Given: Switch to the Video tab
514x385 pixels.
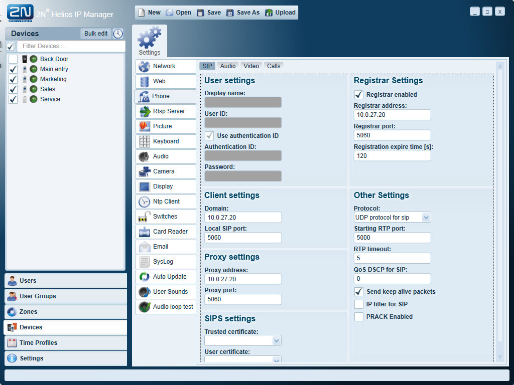Looking at the screenshot, I should (251, 66).
